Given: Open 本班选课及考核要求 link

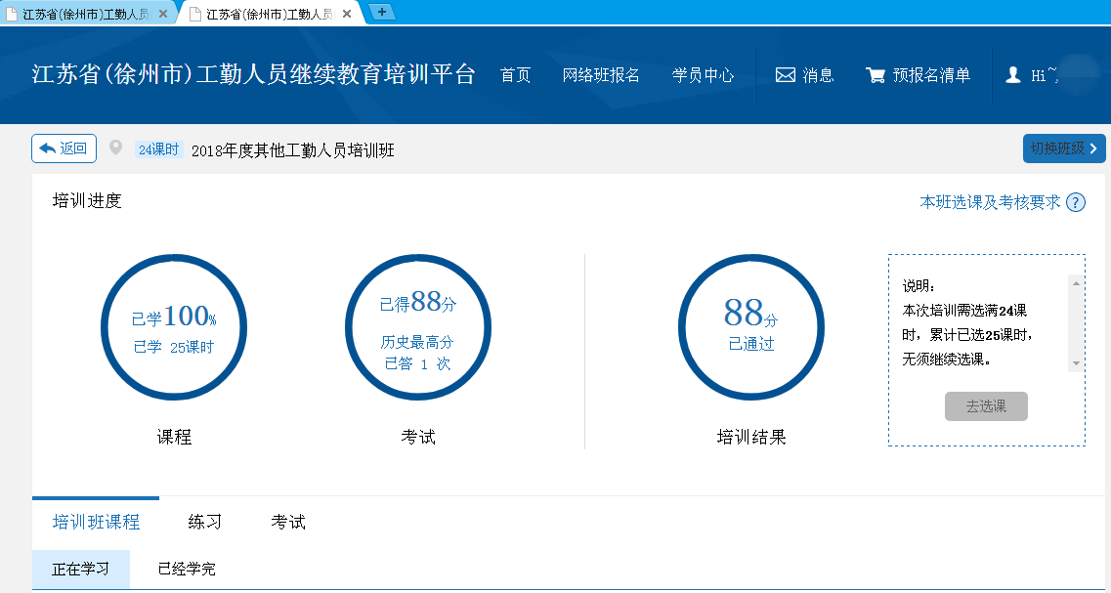Looking at the screenshot, I should (989, 202).
